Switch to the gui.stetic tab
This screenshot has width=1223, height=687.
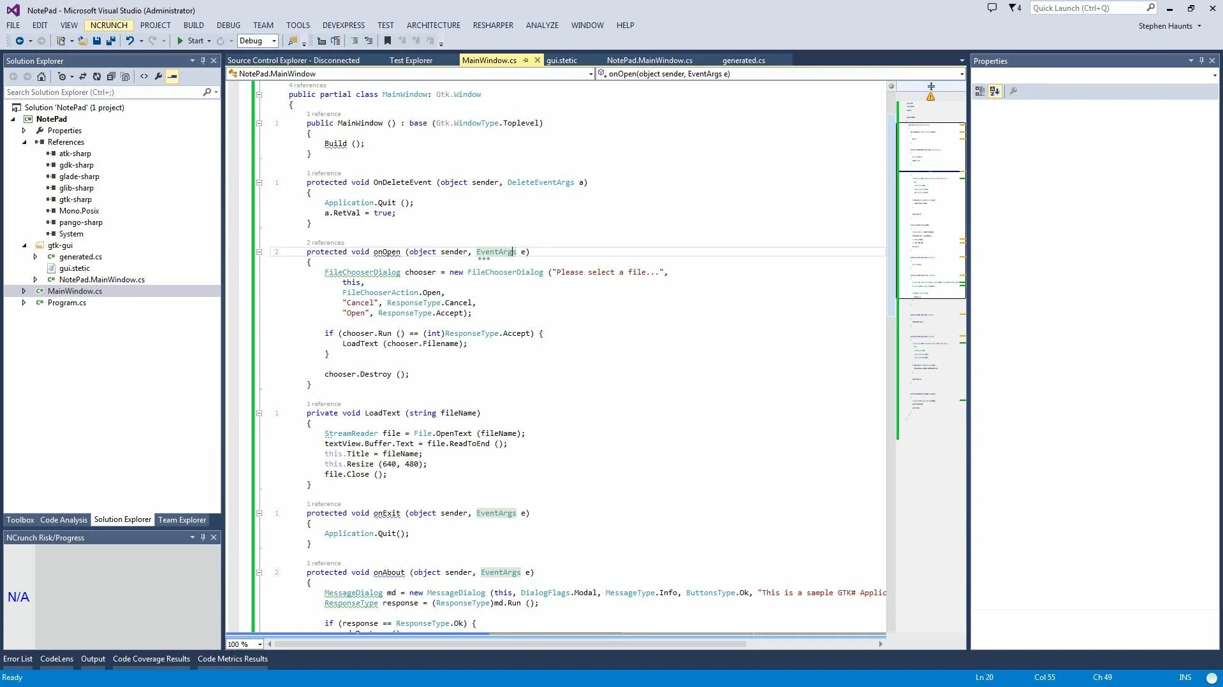(562, 61)
